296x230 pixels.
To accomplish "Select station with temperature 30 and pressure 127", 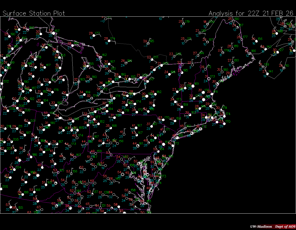I will 278,53.
